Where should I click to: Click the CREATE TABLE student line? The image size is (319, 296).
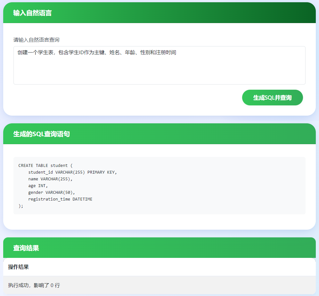[45, 166]
